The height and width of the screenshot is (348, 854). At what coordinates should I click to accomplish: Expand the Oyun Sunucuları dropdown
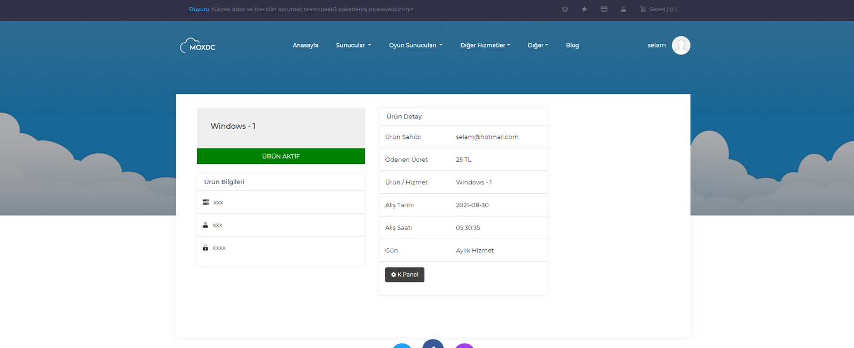coord(415,45)
